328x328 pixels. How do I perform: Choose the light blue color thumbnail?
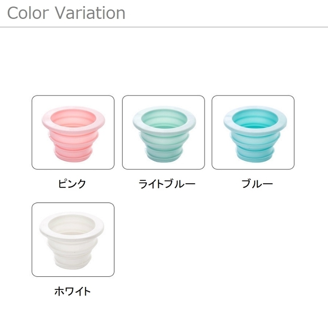point(163,132)
